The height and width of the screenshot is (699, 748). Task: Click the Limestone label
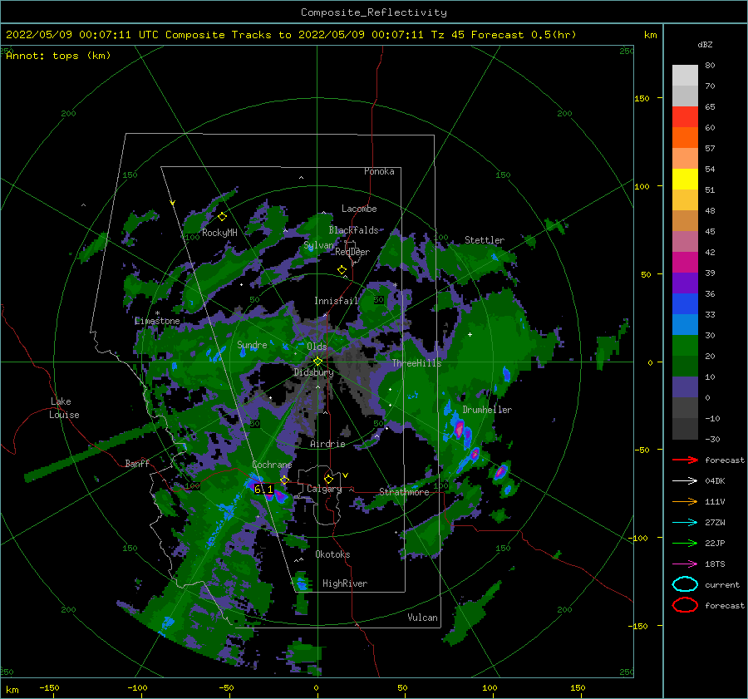(157, 321)
